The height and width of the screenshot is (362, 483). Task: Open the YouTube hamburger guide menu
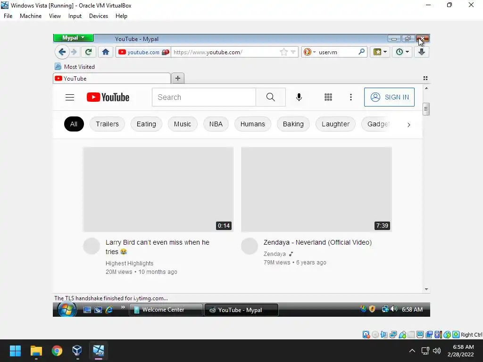70,97
